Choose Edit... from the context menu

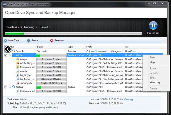(x=153, y=77)
